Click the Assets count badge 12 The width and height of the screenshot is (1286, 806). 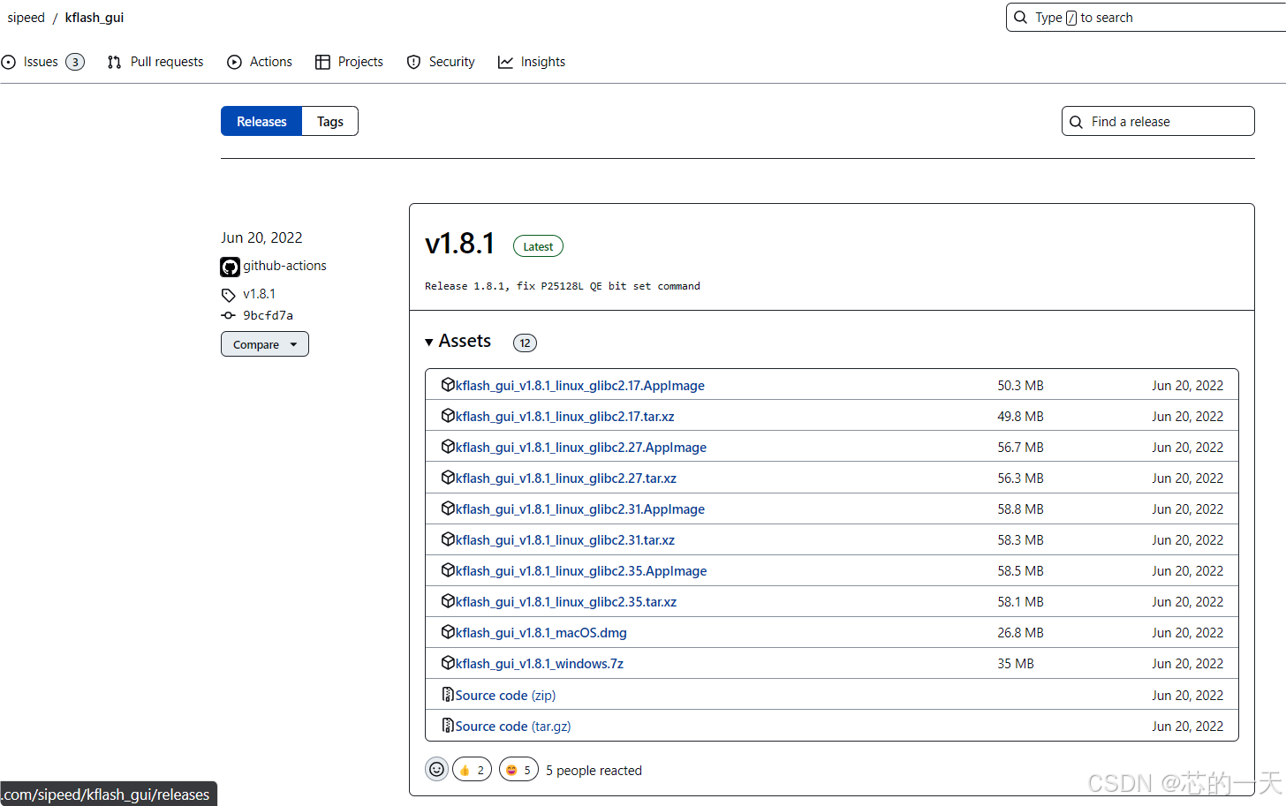coord(525,343)
